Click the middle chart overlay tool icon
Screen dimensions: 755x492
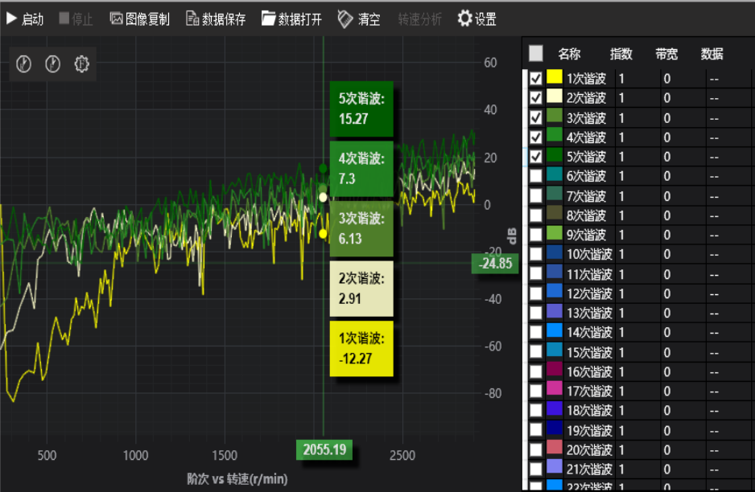click(x=53, y=64)
